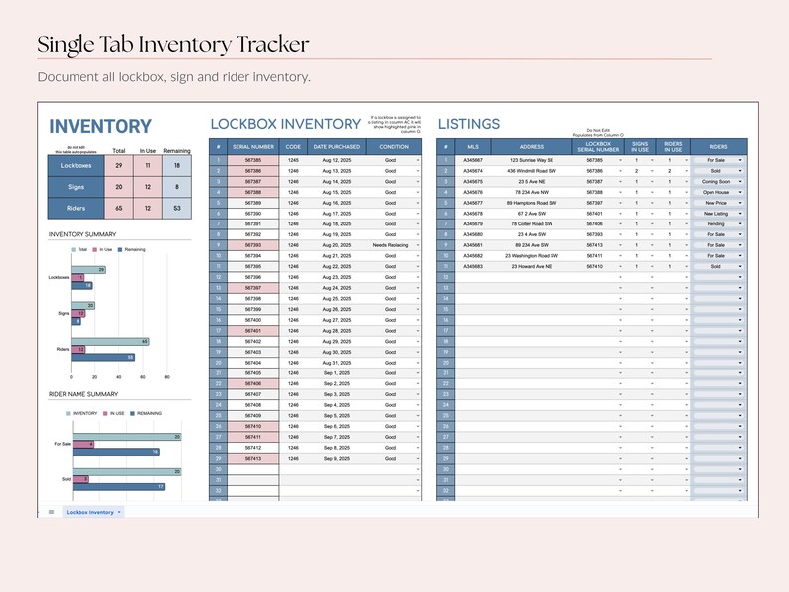Select date cell Aug 12, 2025
Viewport: 789px width, 592px height.
click(337, 160)
